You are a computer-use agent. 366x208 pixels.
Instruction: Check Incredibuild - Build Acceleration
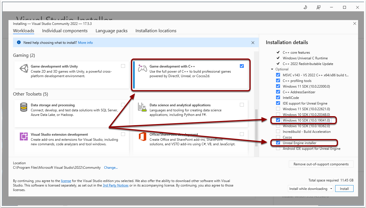coord(278,131)
